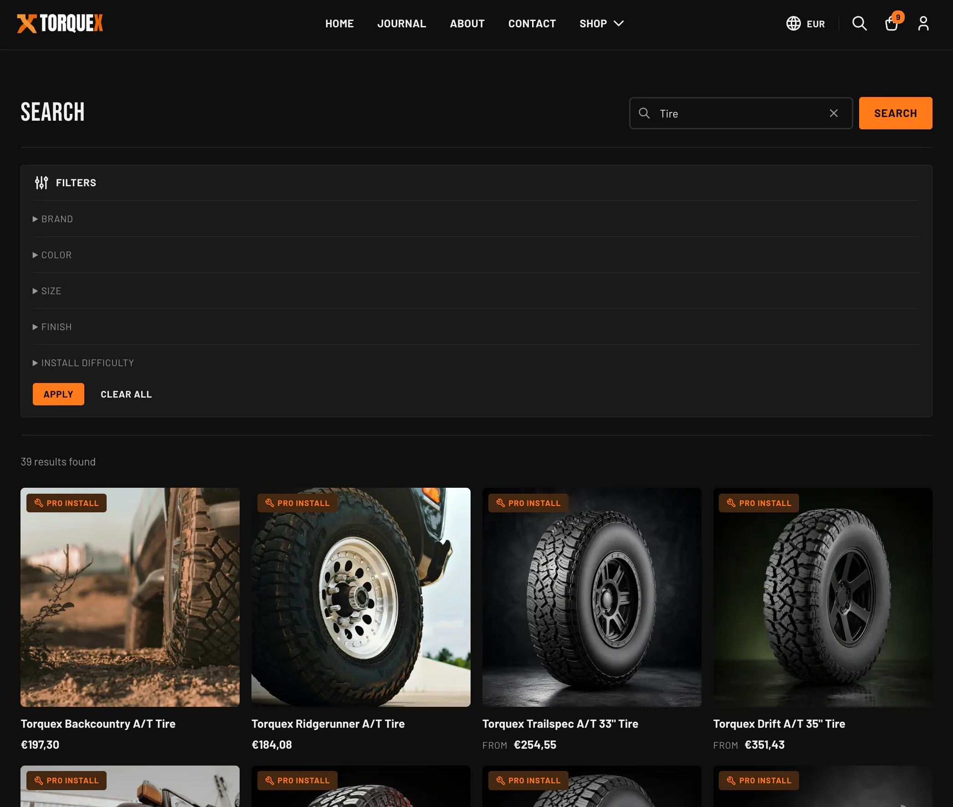
Task: Open search via header magnifier icon
Action: (x=859, y=23)
